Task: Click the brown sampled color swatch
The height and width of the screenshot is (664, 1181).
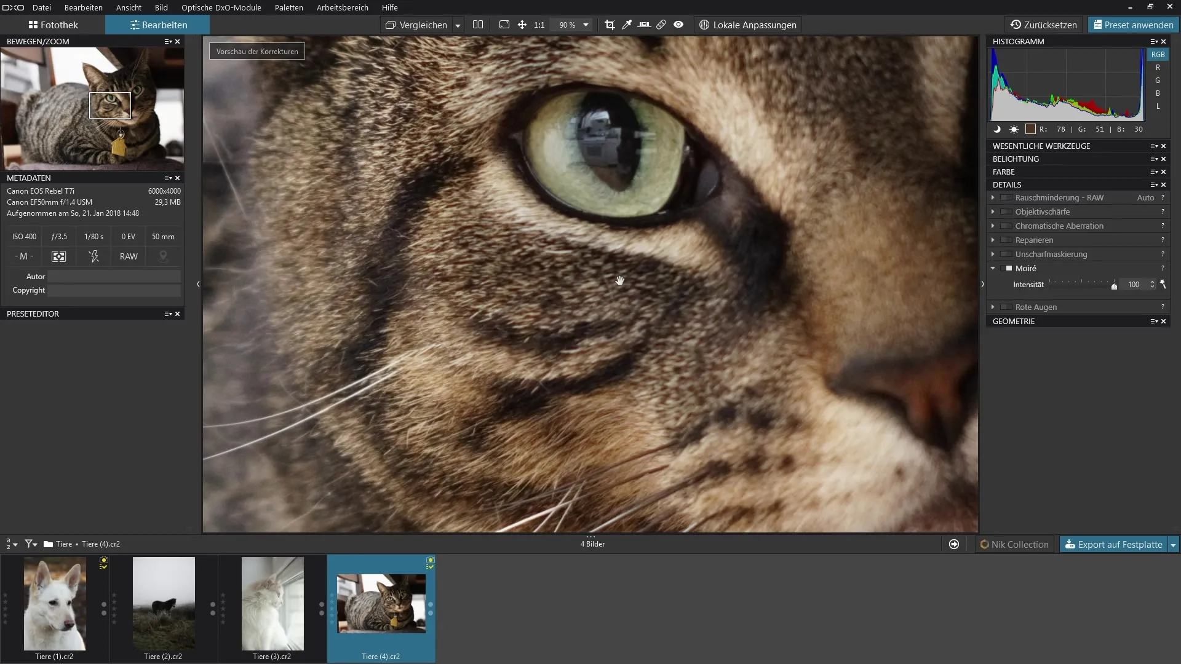Action: (1030, 129)
